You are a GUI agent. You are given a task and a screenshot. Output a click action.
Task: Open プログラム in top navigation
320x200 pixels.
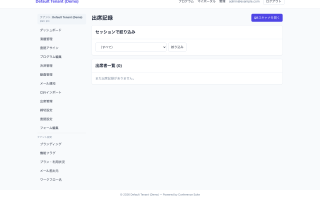pyautogui.click(x=186, y=1)
